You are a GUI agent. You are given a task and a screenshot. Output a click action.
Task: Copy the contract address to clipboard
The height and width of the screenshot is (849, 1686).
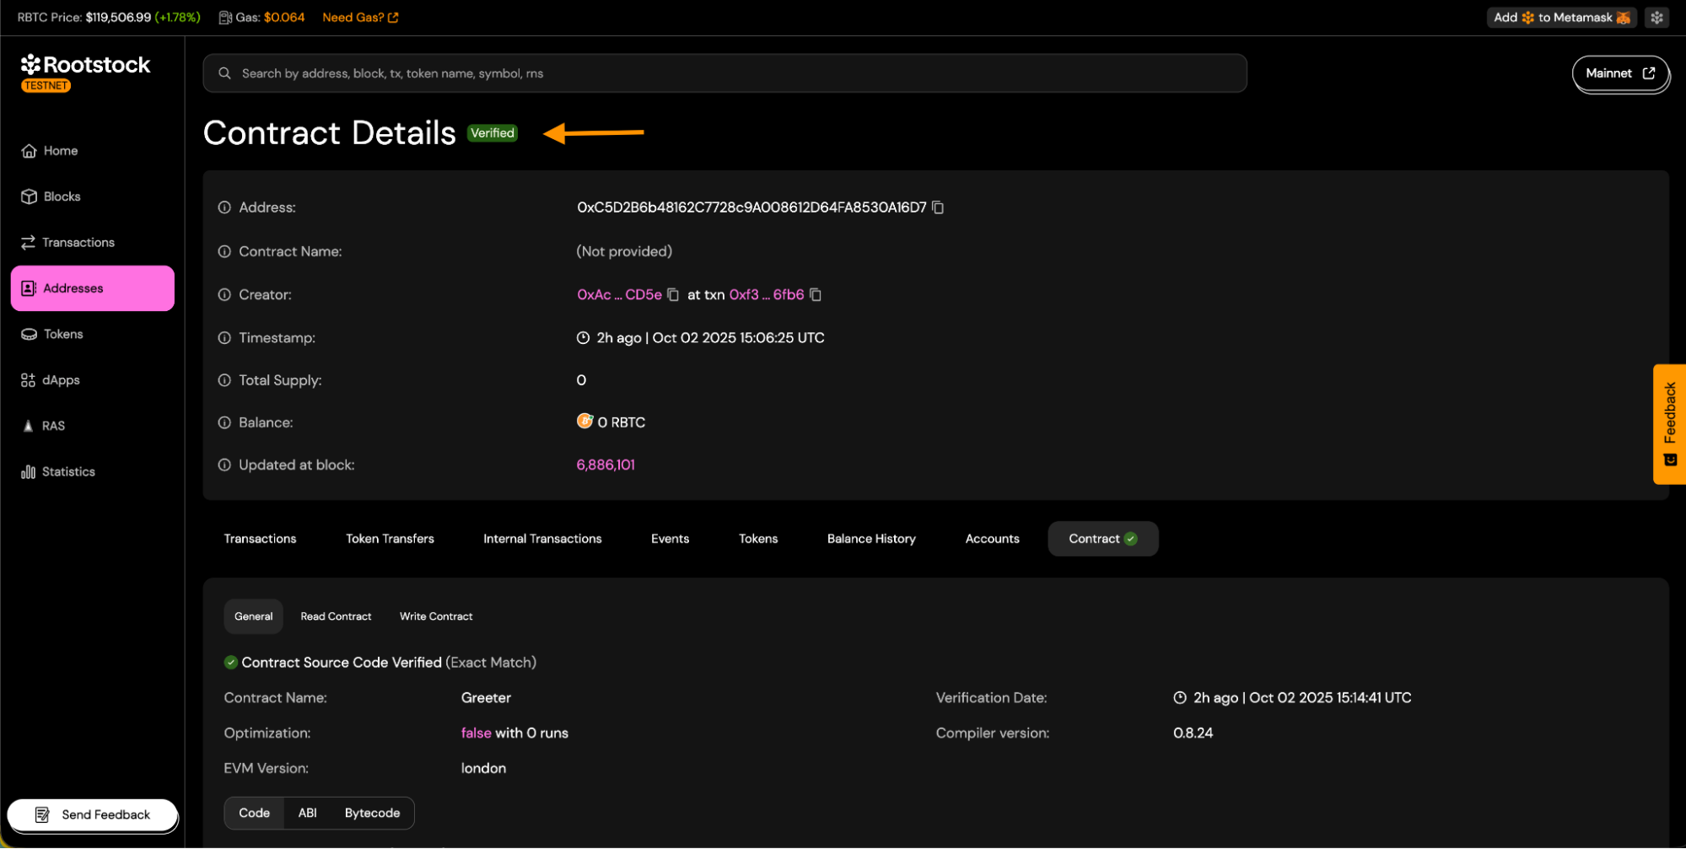coord(937,207)
